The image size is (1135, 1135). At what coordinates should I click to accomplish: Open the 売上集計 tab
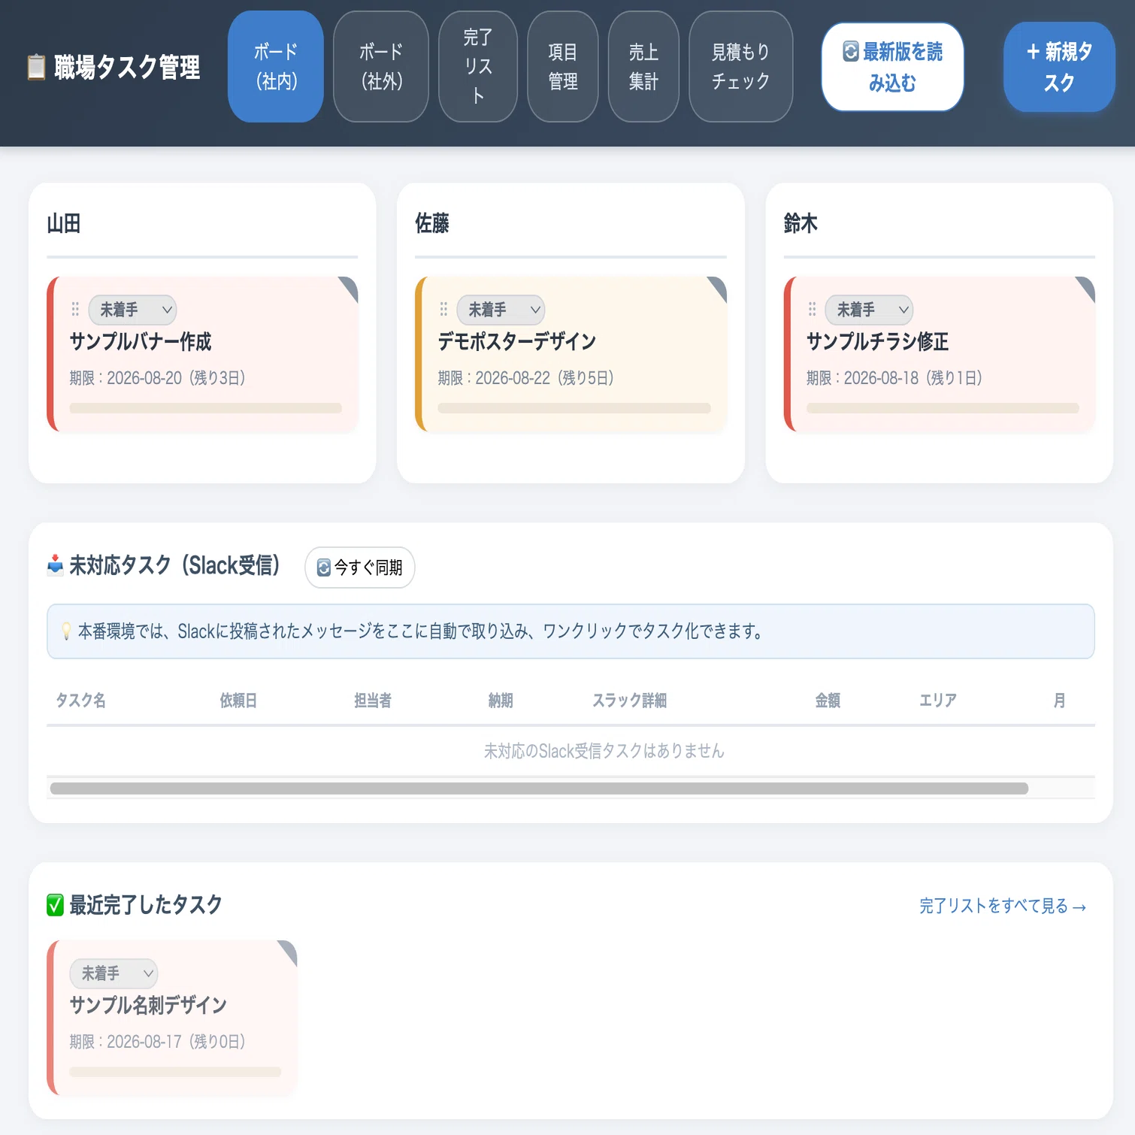click(643, 66)
